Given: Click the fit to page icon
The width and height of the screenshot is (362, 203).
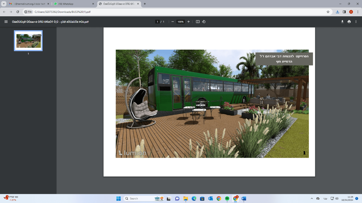Looking at the screenshot, I should pos(198,22).
